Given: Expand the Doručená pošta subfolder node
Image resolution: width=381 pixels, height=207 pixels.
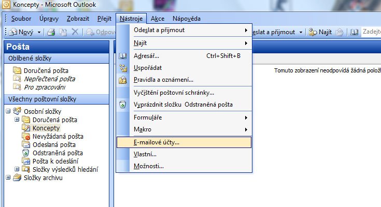Looking at the screenshot, I should 17,120.
